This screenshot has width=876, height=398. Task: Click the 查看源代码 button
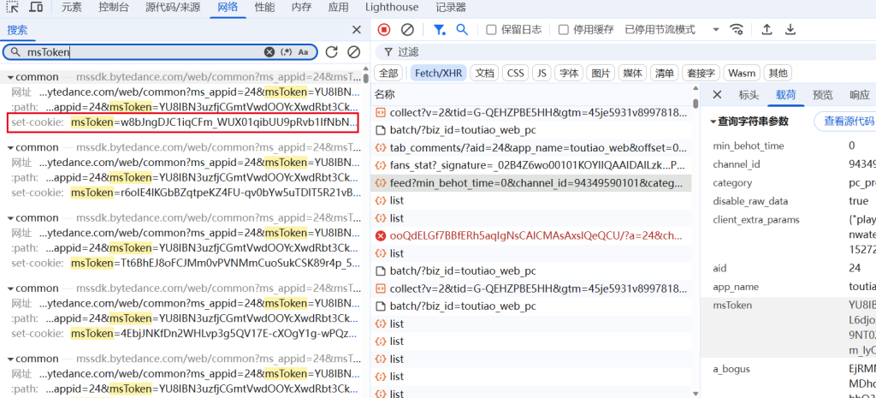[x=847, y=122]
